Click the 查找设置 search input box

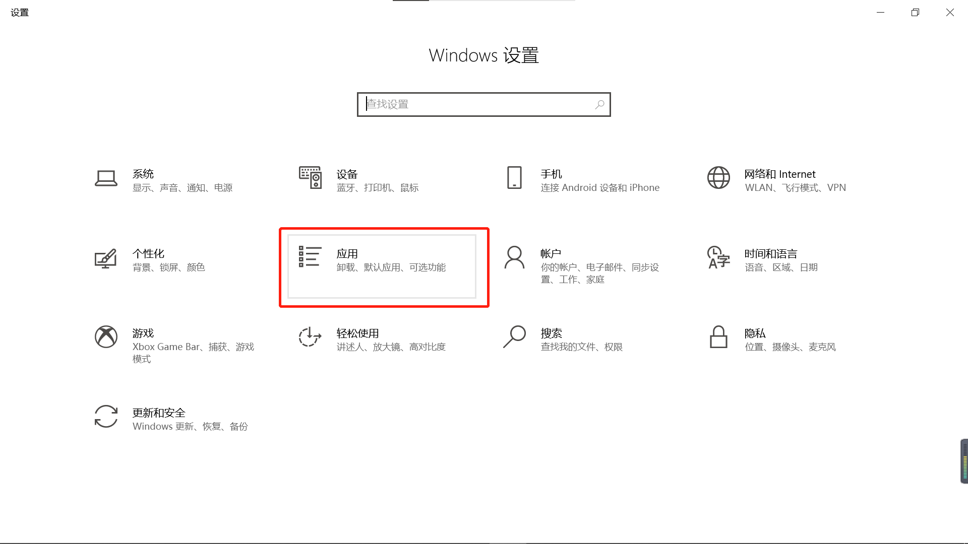479,104
